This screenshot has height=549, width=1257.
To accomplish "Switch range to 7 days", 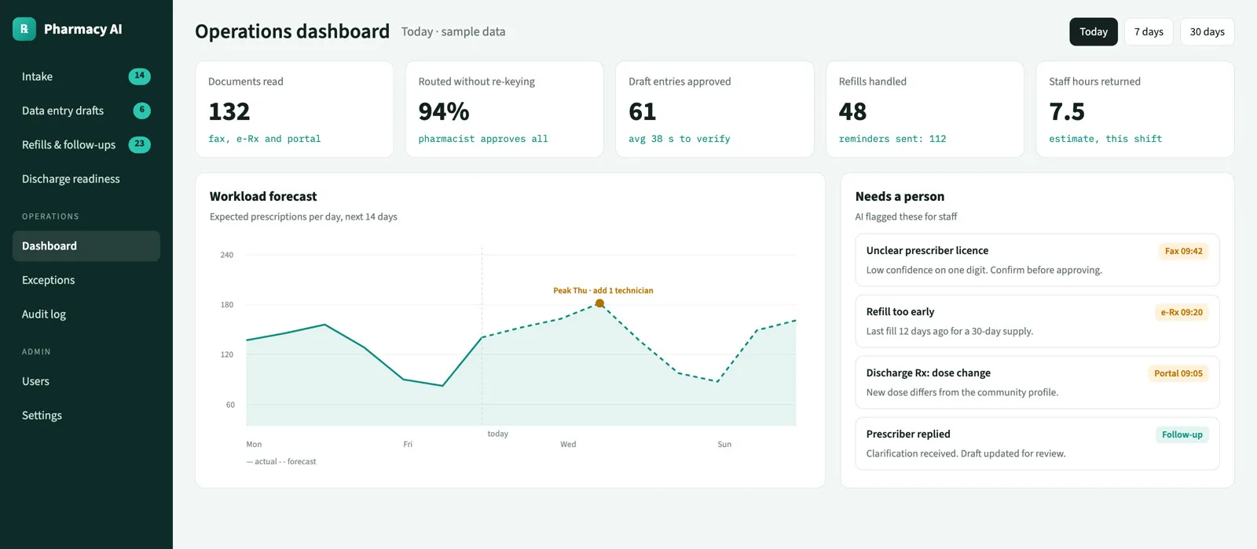I will [1149, 31].
